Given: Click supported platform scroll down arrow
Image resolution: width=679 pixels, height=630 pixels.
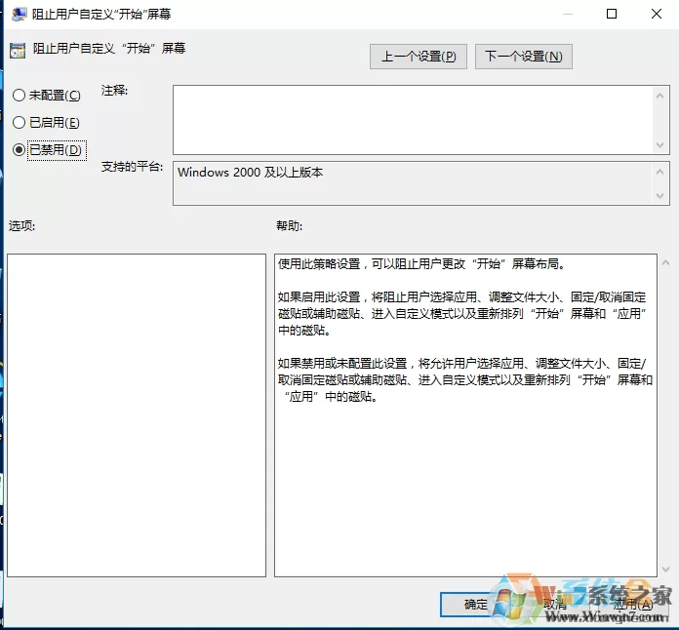Looking at the screenshot, I should point(659,196).
